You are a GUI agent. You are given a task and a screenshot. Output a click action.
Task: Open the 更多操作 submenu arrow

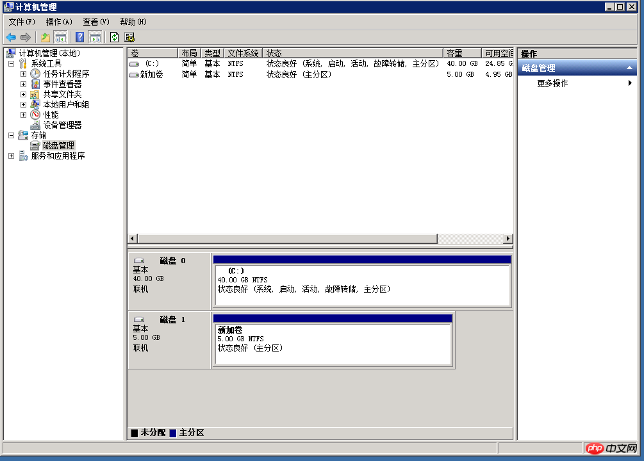[x=630, y=83]
